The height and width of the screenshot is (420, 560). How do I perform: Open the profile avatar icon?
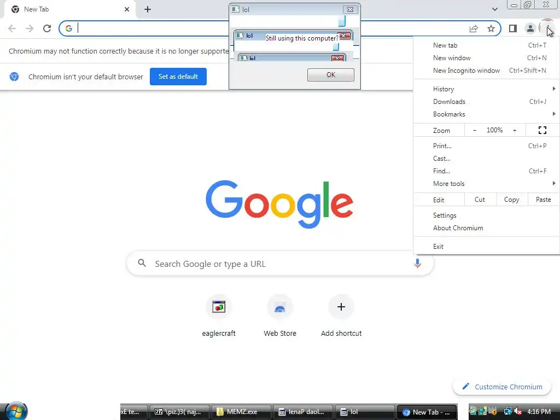point(530,28)
